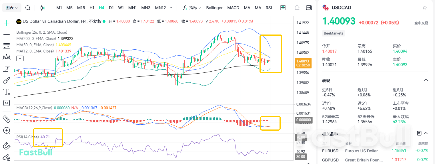Add USDCAD to favorites with star
The width and height of the screenshot is (435, 164).
(x=425, y=8)
